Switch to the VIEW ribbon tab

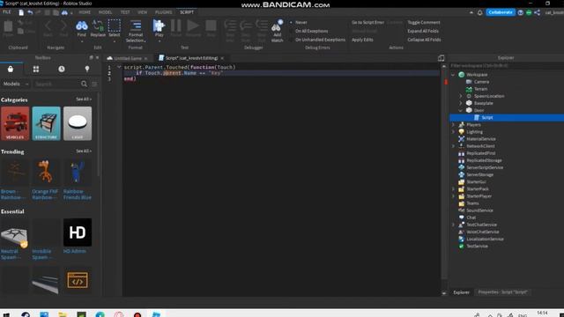point(143,12)
